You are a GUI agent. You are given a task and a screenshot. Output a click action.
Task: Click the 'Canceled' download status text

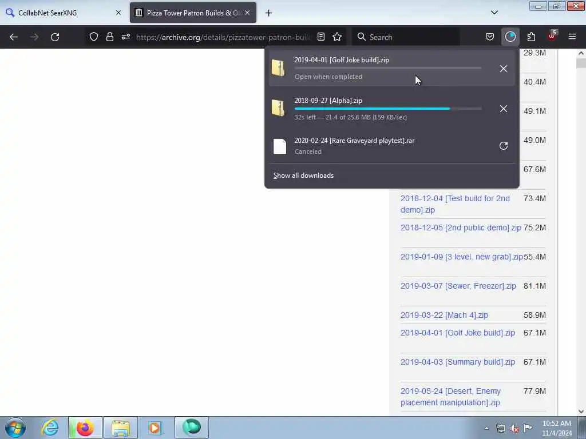308,151
